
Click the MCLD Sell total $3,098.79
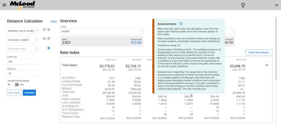tap(237, 66)
